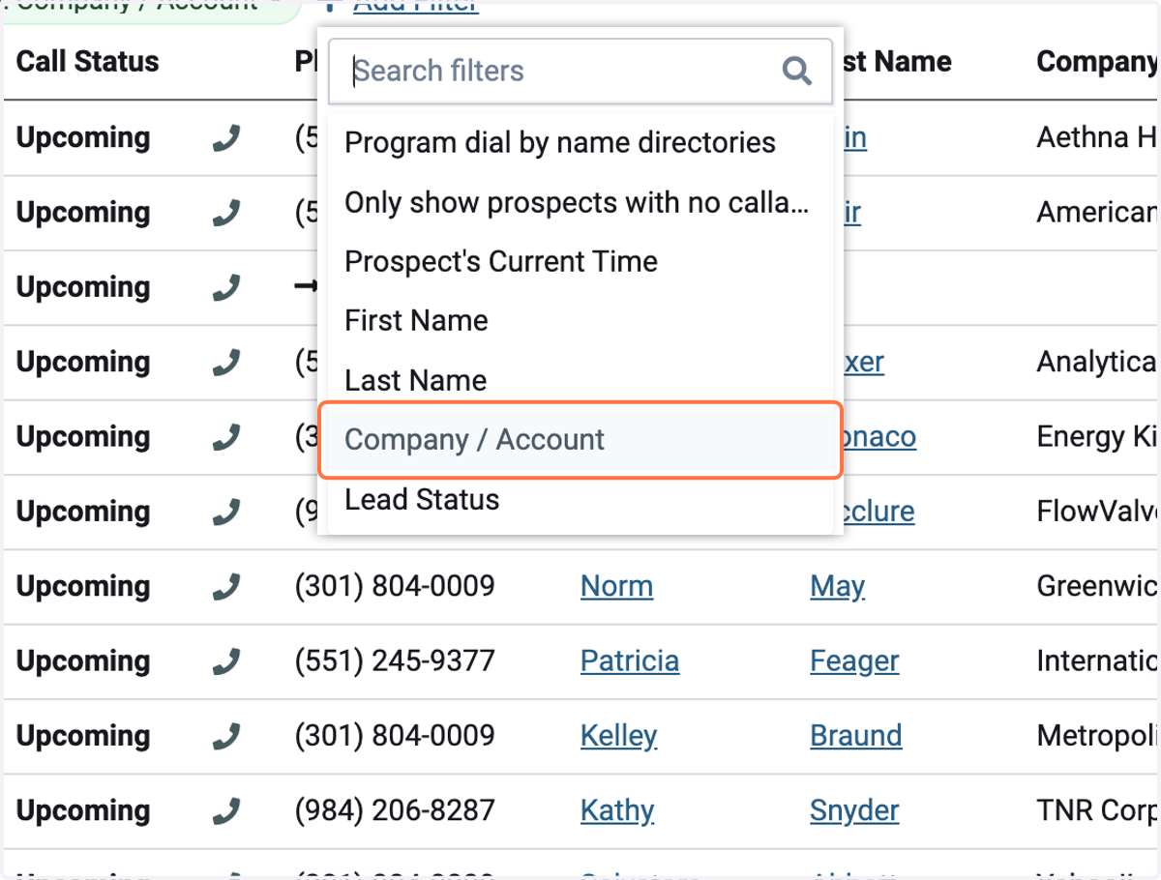The width and height of the screenshot is (1161, 880).
Task: Click the magnifying glass search icon
Action: click(x=796, y=71)
